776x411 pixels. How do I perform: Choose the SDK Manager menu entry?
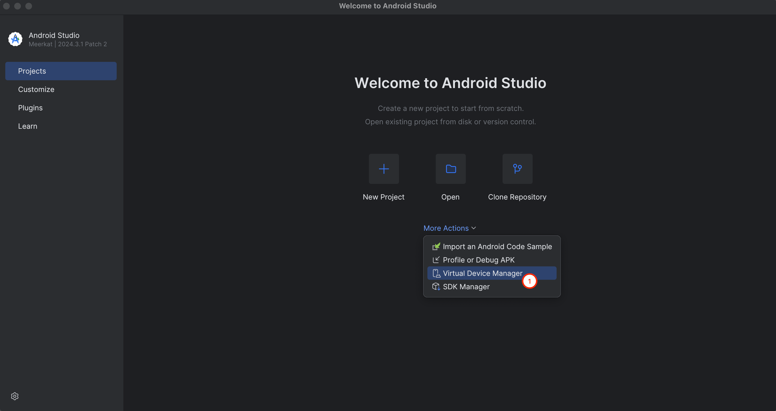[466, 287]
